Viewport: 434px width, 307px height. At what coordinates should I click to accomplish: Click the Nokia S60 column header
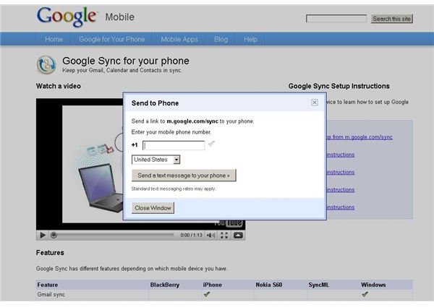coord(269,285)
